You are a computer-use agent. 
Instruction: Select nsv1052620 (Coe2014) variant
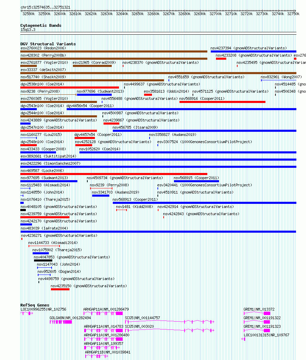(100, 149)
